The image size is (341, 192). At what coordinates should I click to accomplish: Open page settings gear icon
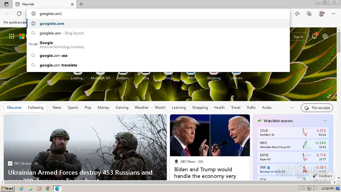coord(325,36)
